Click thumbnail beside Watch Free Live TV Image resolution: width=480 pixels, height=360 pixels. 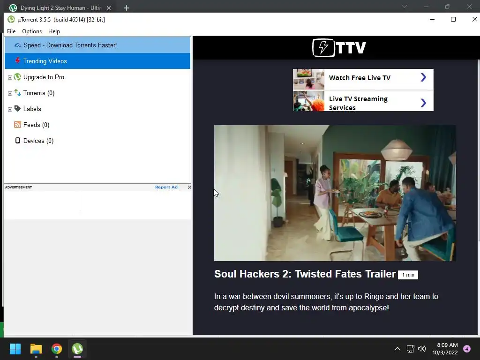click(x=308, y=79)
